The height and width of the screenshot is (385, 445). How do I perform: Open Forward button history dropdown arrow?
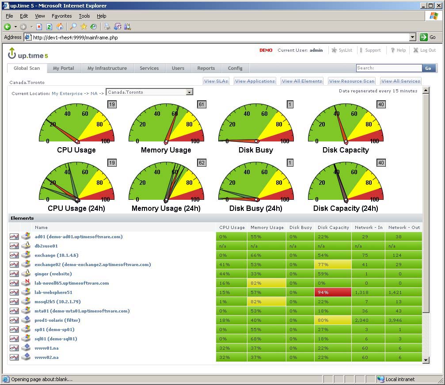coord(31,27)
